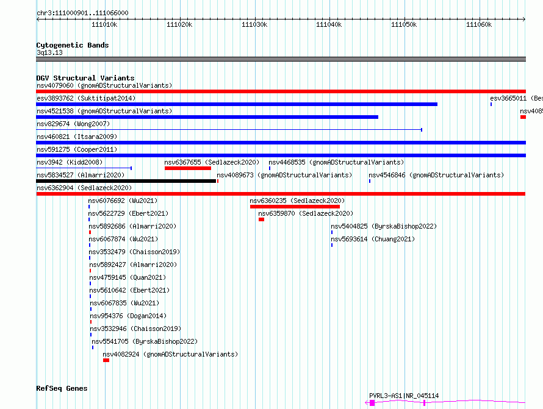
Task: Click the nsv4079060 gnomADStructuralVariants label
Action: (x=104, y=85)
